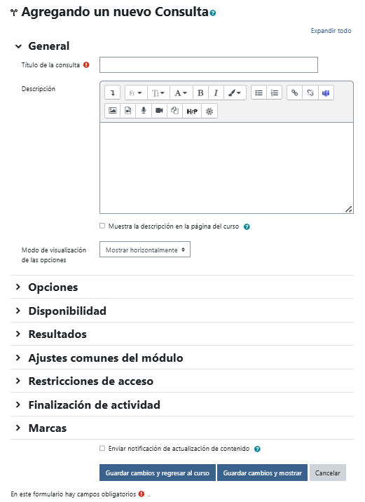
Task: Toggle the editor toolbar expand arrow
Action: pyautogui.click(x=112, y=93)
